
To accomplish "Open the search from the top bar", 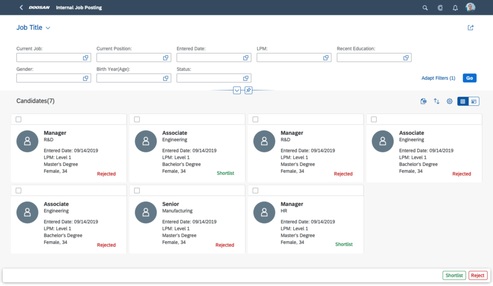I will click(x=425, y=8).
